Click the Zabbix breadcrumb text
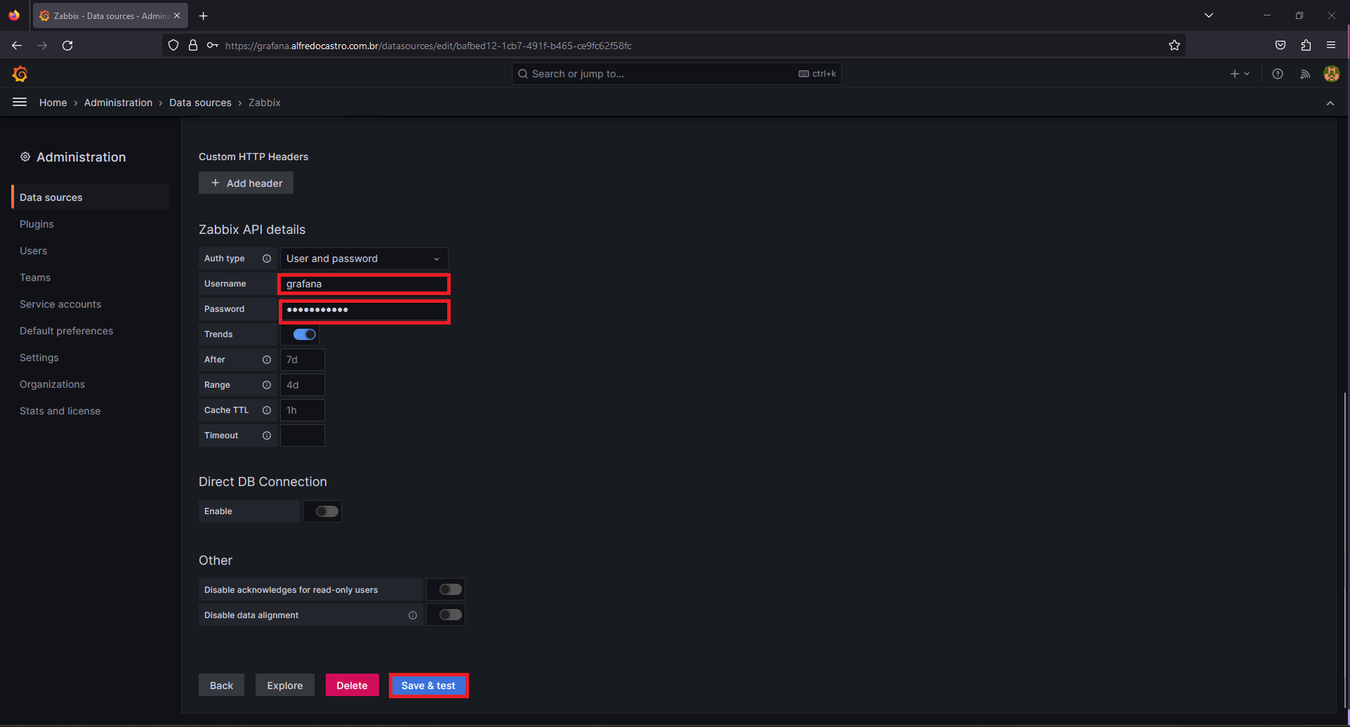 [265, 103]
